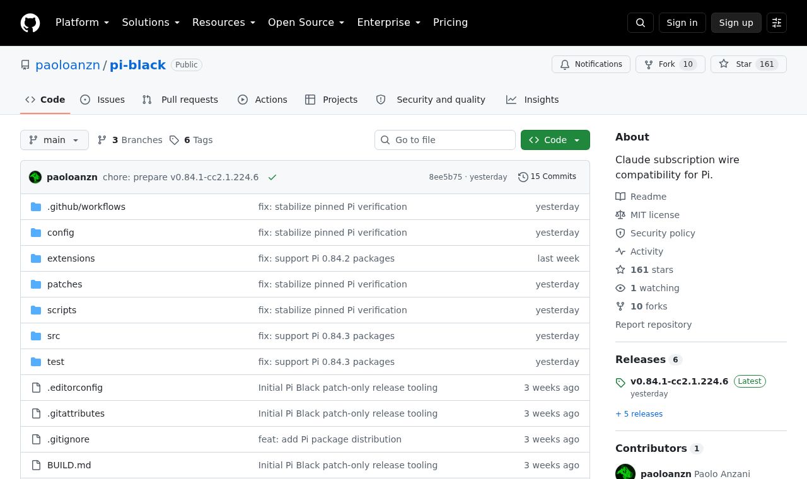807x479 pixels.
Task: Click paoloanzn avatar in latest commit bar
Action: 35,177
